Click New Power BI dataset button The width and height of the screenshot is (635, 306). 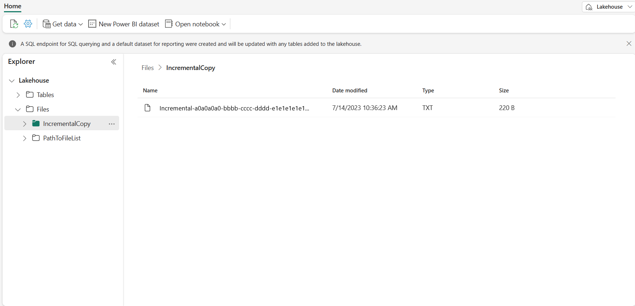pyautogui.click(x=124, y=24)
